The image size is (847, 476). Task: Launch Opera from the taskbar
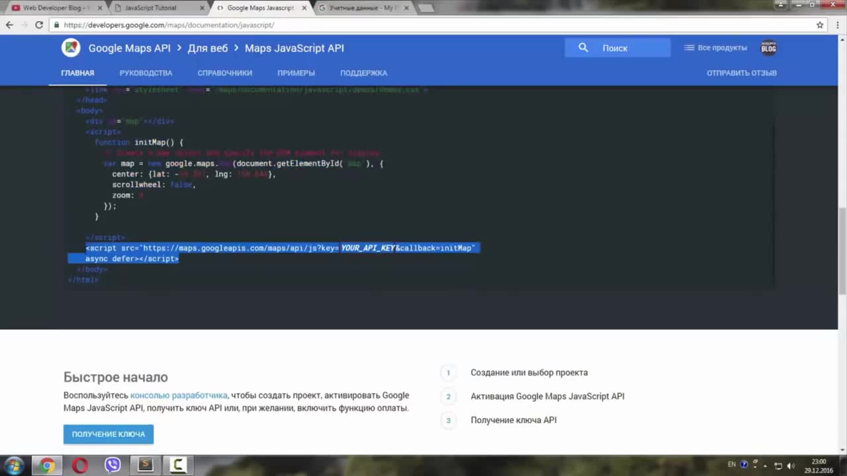click(80, 465)
